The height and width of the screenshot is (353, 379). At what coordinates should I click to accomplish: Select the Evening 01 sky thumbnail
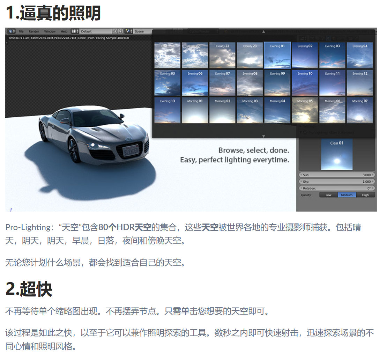tap(277, 55)
